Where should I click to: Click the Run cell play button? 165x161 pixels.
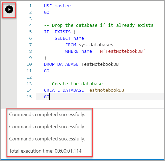coord(9,10)
